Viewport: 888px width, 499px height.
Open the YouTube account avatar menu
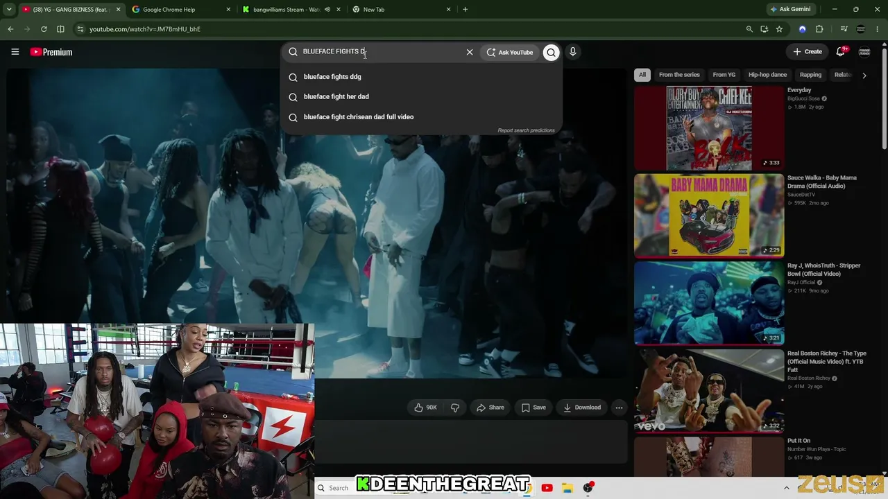864,52
